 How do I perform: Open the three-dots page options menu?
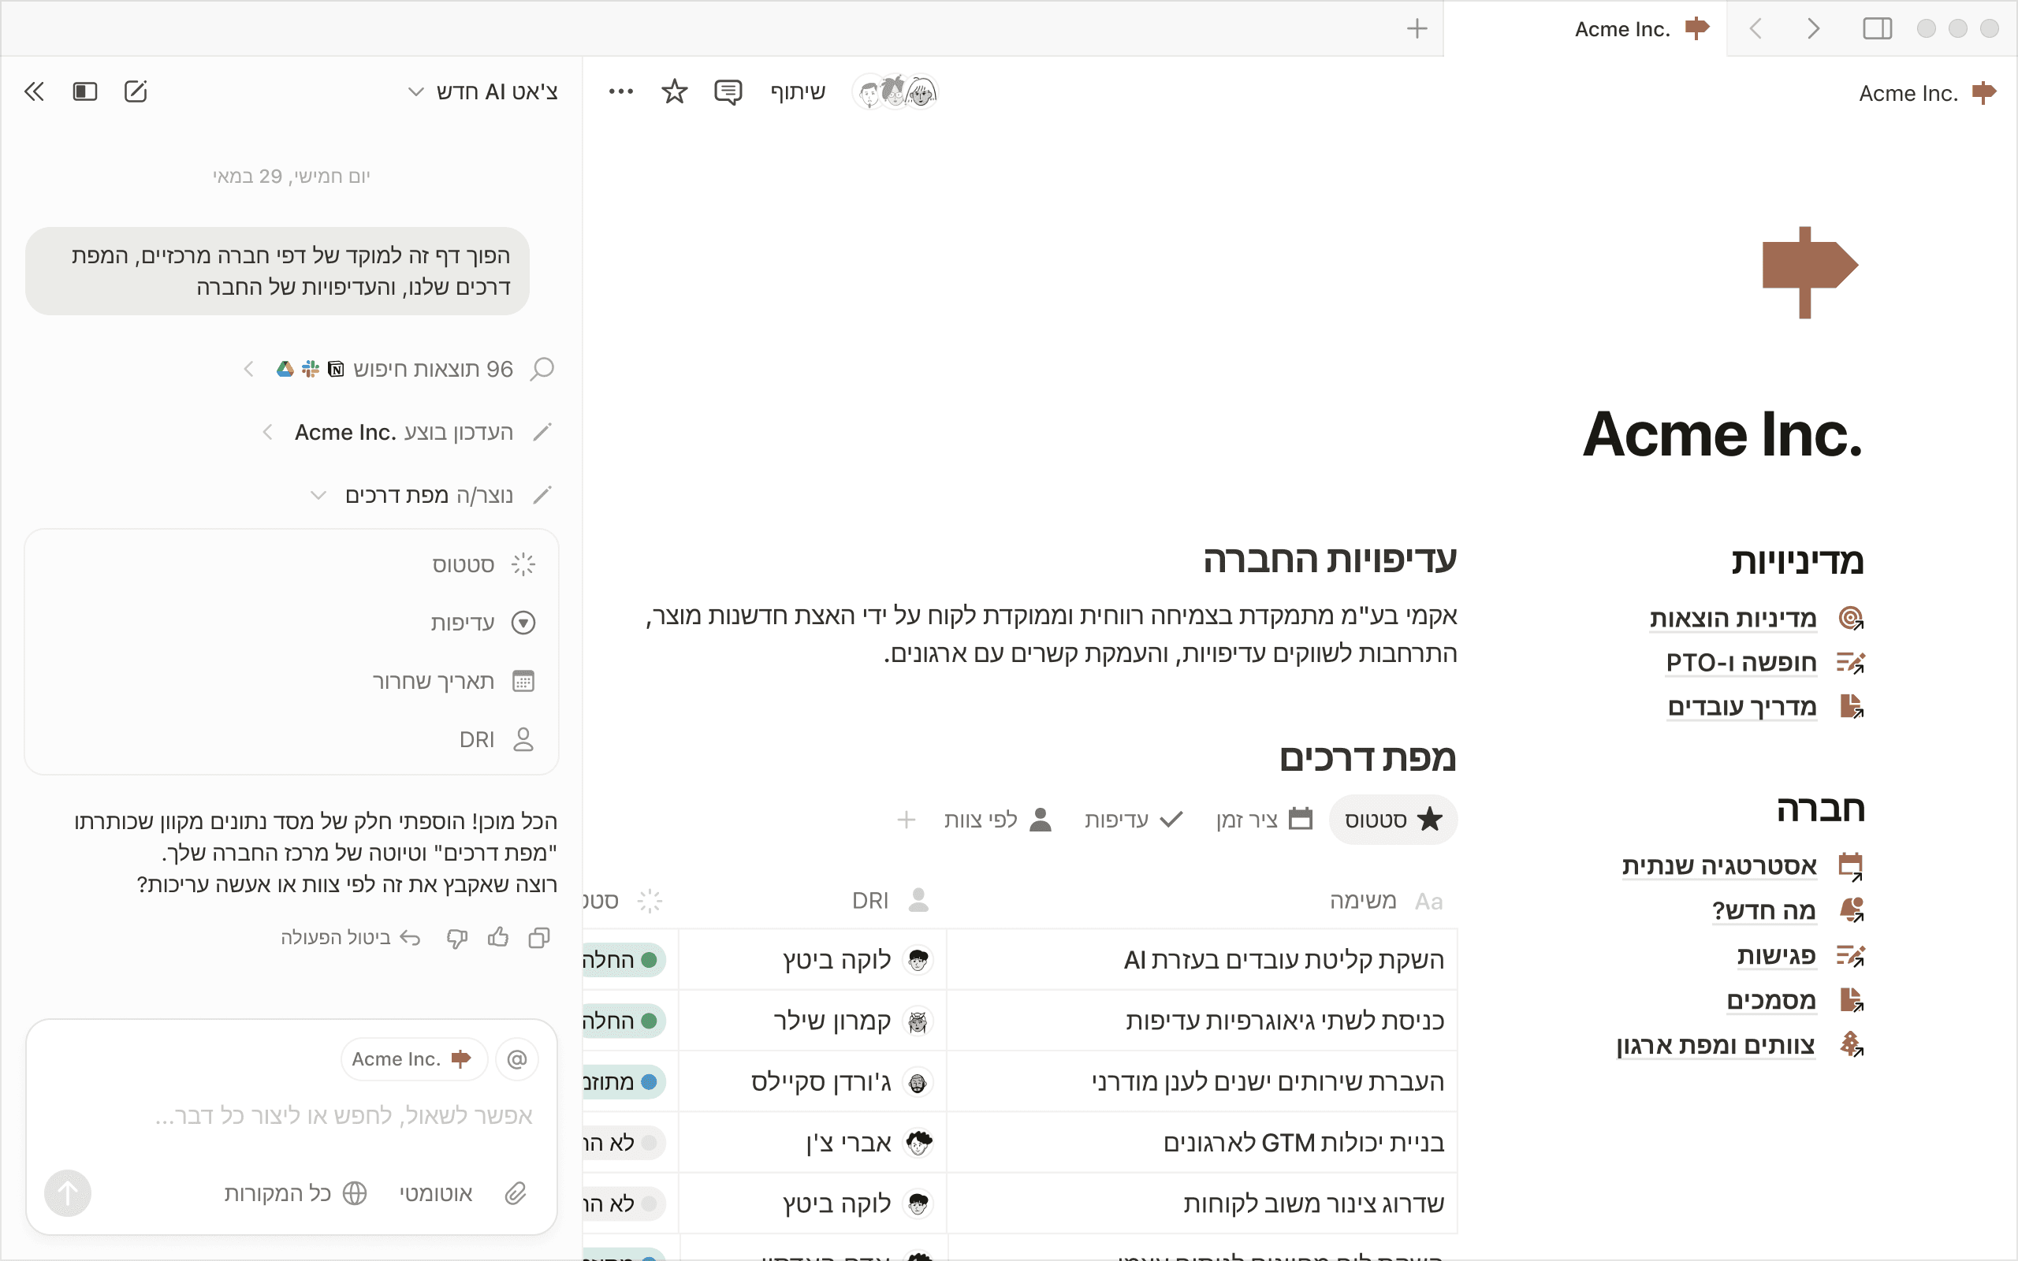coord(620,91)
